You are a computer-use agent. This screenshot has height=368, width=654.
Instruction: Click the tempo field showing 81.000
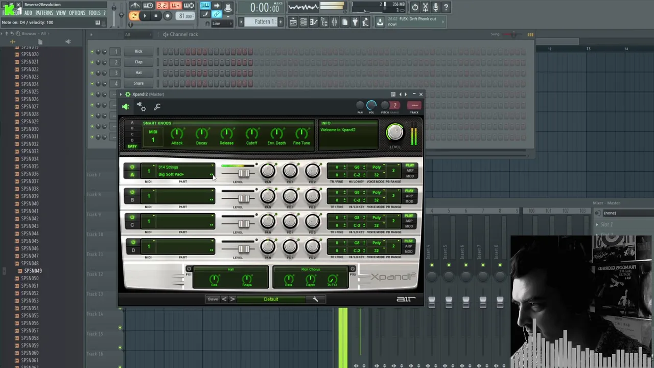[x=185, y=16]
